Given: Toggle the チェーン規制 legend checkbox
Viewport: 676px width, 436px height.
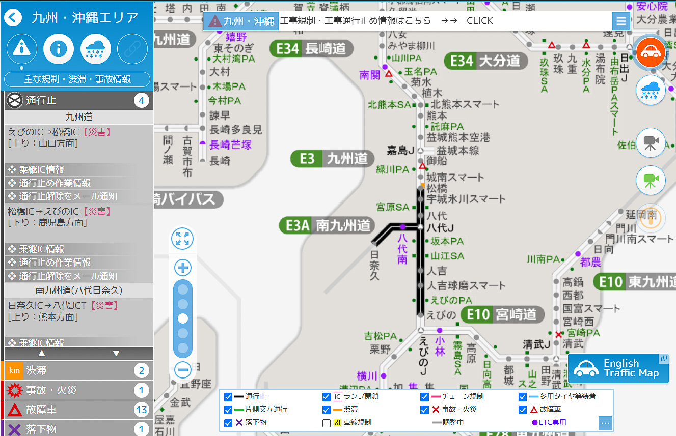Looking at the screenshot, I should [x=424, y=397].
